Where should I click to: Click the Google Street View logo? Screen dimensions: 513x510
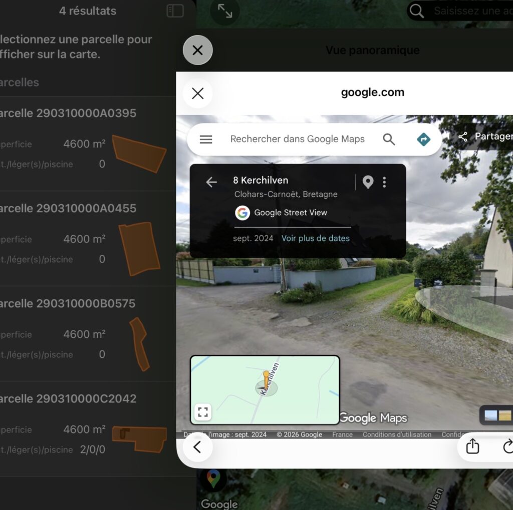coord(242,213)
